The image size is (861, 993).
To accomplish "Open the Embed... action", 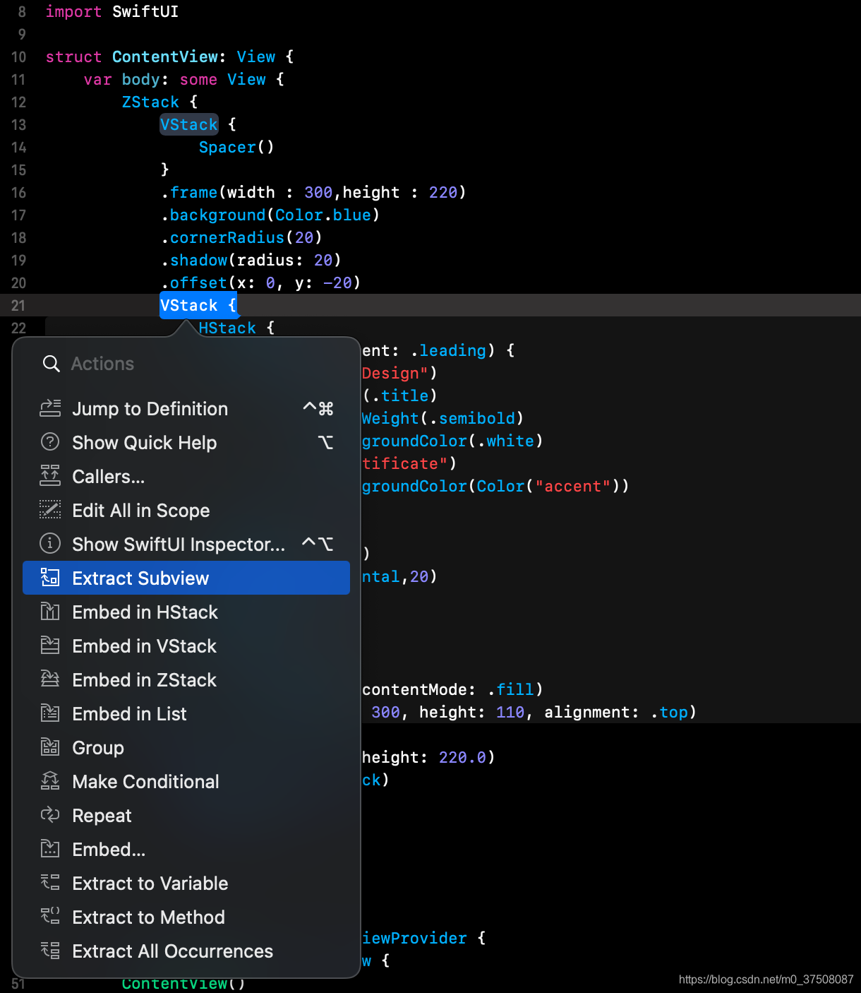I will tap(186, 849).
